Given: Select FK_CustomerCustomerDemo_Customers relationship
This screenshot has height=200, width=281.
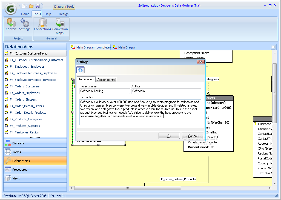Looking at the screenshot, I should click(35, 60).
